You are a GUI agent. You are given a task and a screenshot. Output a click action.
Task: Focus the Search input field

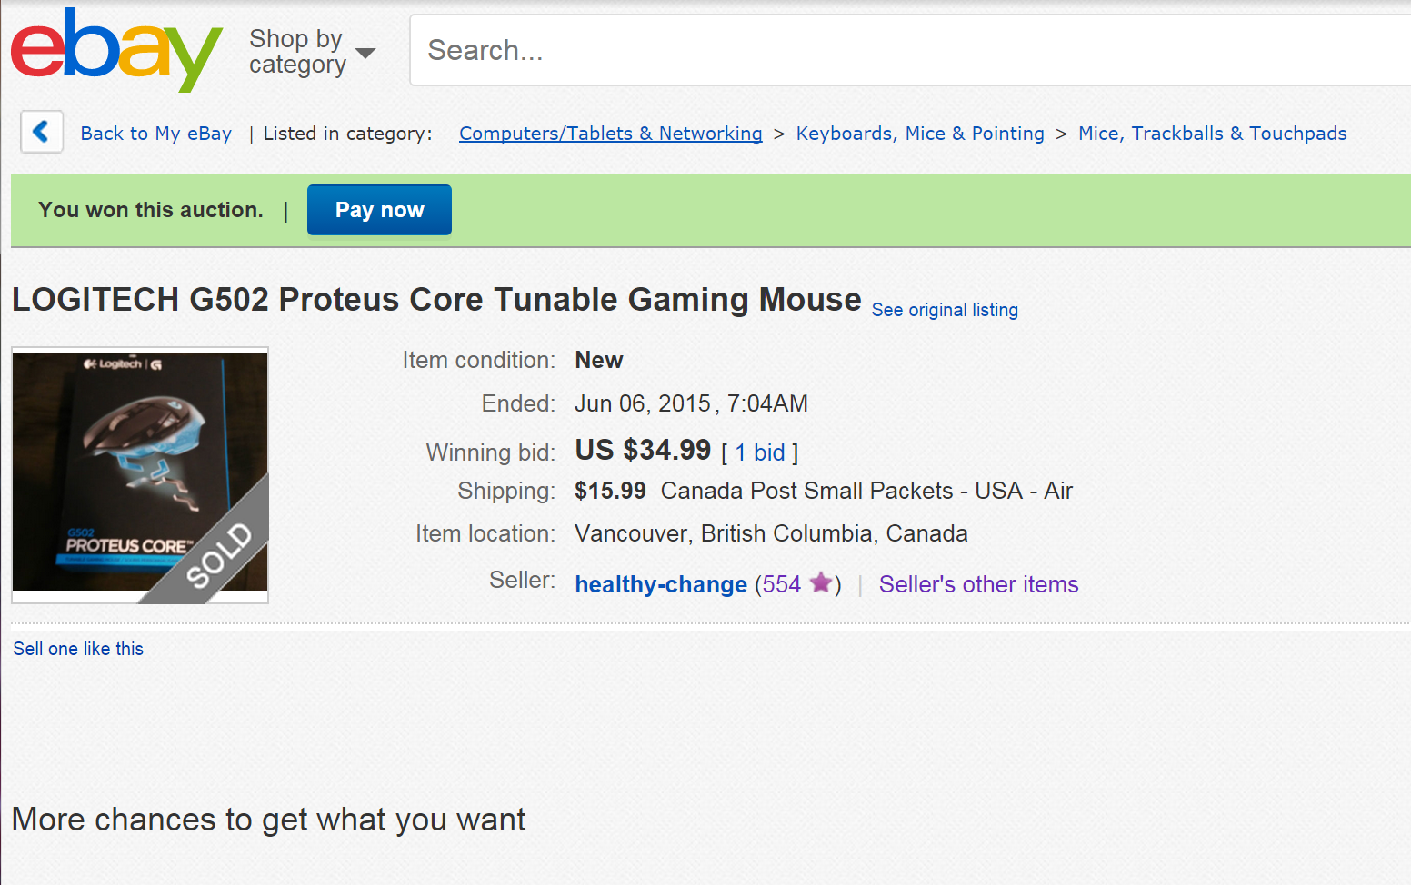[909, 50]
